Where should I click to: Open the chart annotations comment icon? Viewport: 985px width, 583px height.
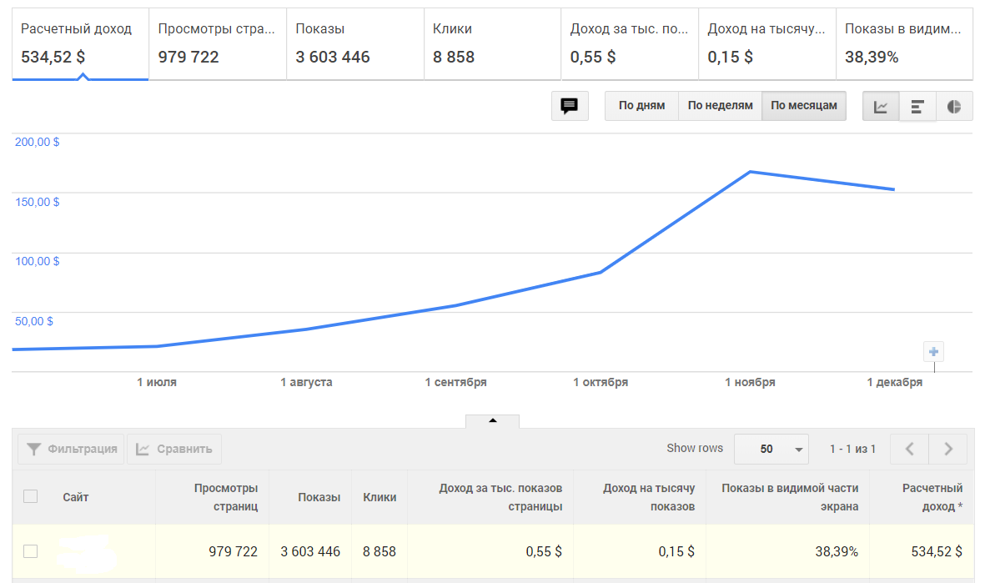pyautogui.click(x=570, y=106)
